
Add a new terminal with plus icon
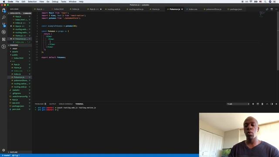click(253, 104)
